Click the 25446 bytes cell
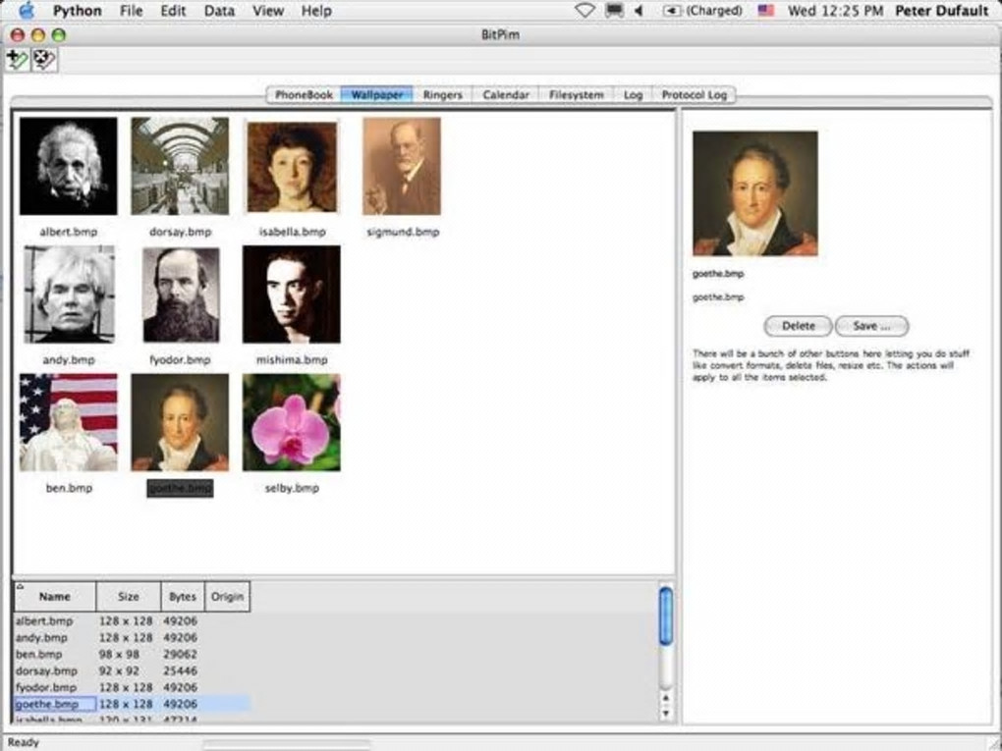Viewport: 1002px width, 751px height. pos(180,671)
